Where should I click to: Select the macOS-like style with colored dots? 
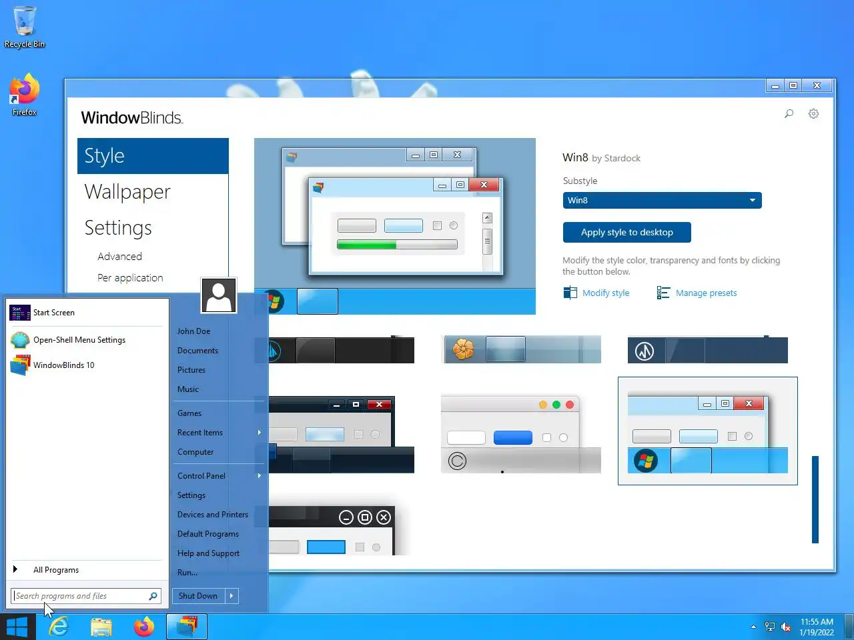tap(521, 433)
